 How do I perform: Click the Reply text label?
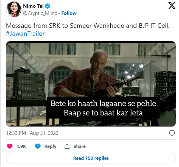[50, 146]
